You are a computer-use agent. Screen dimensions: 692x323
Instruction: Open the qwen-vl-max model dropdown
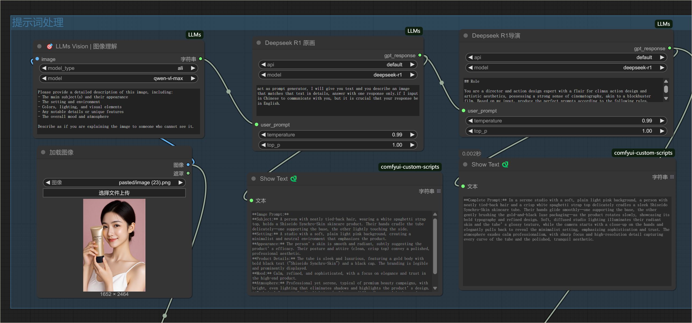click(x=119, y=78)
